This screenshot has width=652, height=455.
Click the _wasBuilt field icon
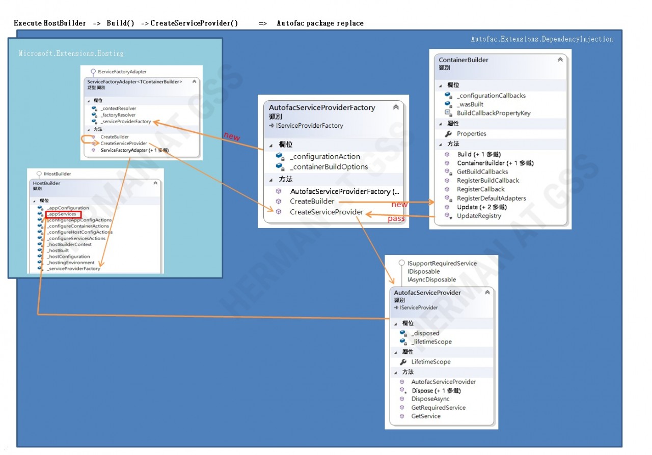[448, 104]
